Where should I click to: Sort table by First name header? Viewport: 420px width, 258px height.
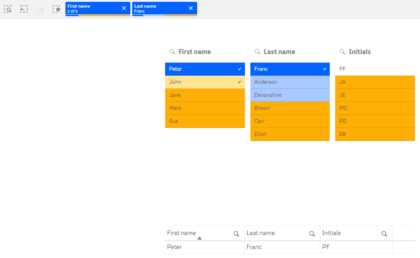click(181, 233)
